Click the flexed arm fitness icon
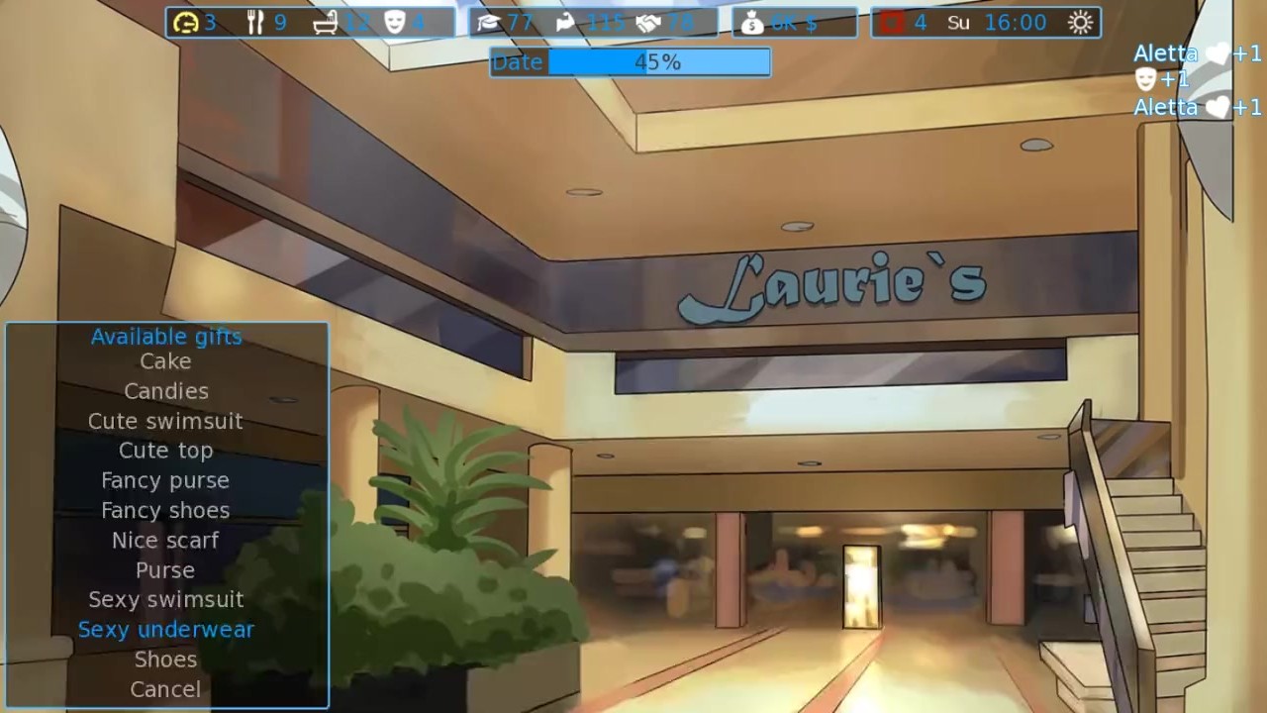The image size is (1267, 713). point(566,22)
